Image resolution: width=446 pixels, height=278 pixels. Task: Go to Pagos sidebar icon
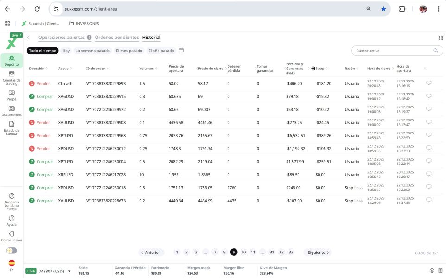(12, 95)
